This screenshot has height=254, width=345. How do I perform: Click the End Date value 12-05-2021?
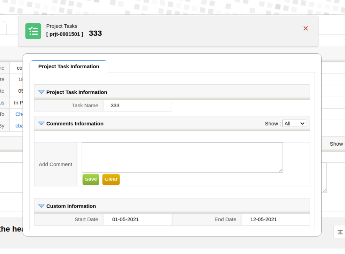tap(263, 220)
